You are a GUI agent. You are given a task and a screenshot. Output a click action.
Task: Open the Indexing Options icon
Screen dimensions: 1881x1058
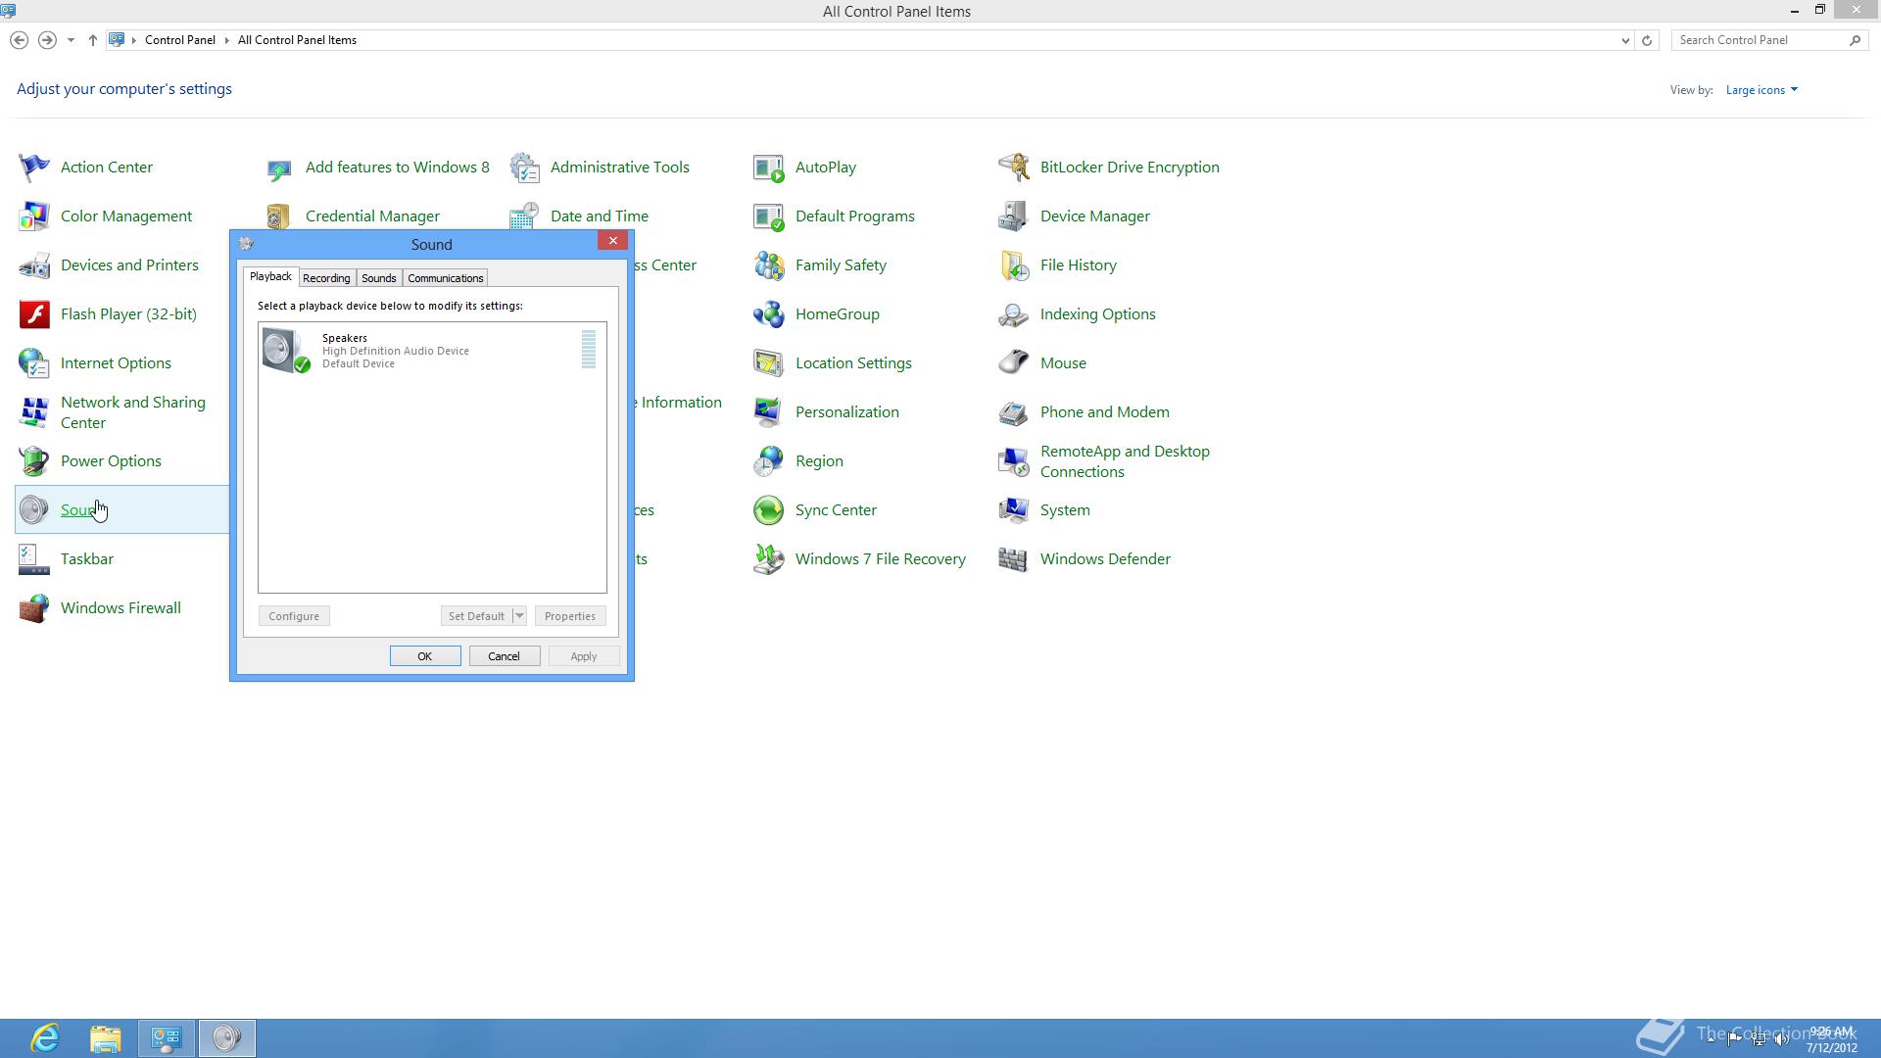click(1014, 314)
